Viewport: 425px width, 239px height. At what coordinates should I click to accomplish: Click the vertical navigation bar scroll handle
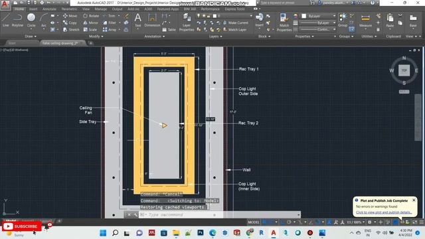pyautogui.click(x=418, y=118)
